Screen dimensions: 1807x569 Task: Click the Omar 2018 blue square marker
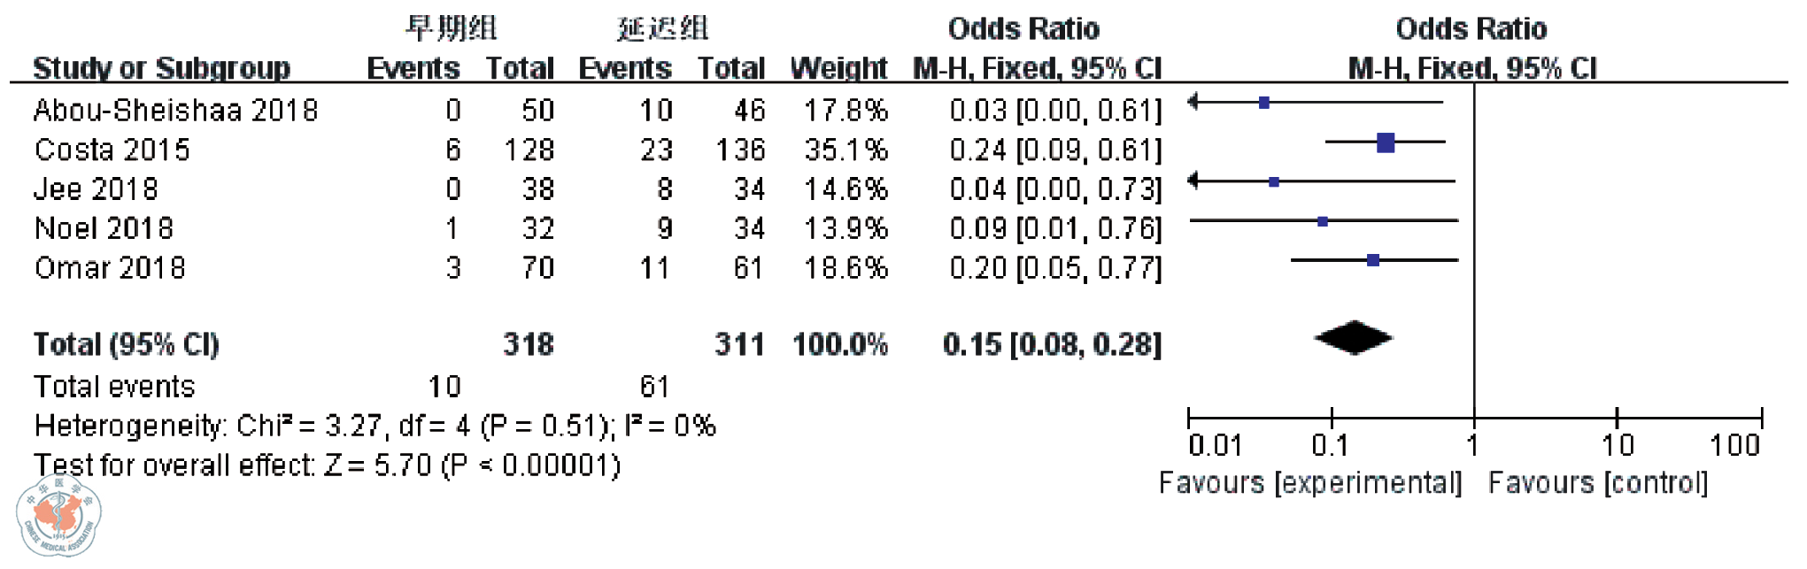point(1372,260)
